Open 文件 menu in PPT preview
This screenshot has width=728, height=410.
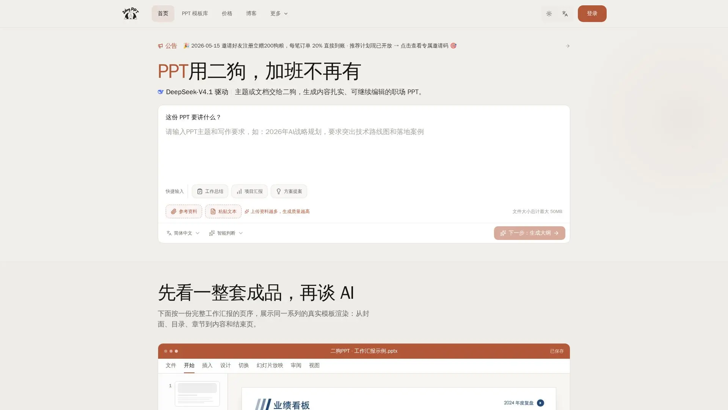171,365
